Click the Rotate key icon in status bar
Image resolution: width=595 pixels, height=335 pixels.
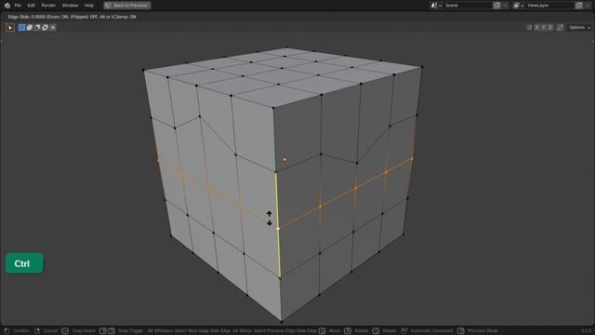pos(348,331)
